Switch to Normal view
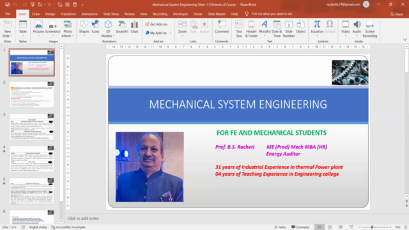 pos(320,227)
